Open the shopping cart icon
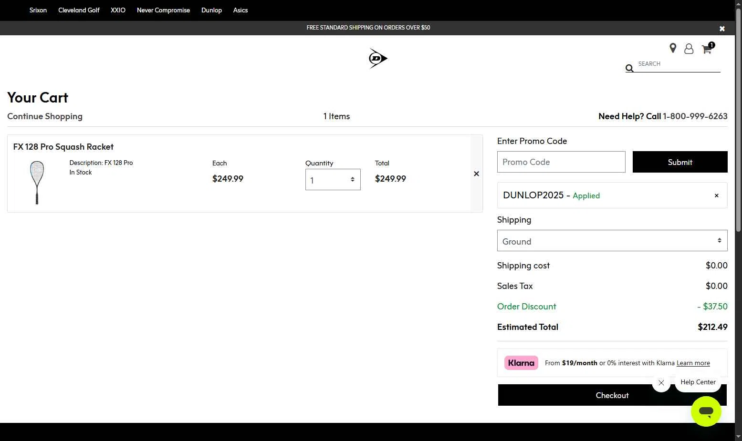The height and width of the screenshot is (441, 742). [707, 49]
